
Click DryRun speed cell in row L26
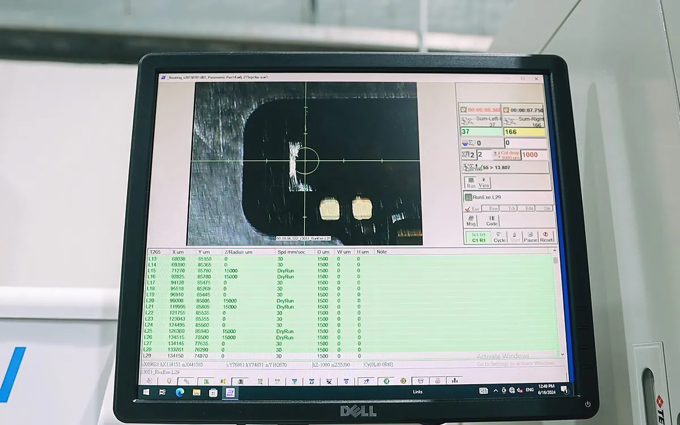[285, 337]
